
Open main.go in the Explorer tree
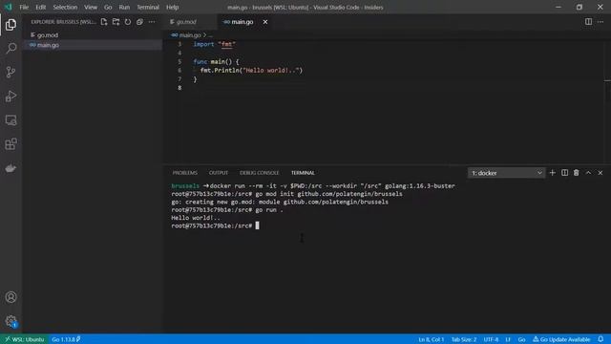(x=93, y=45)
